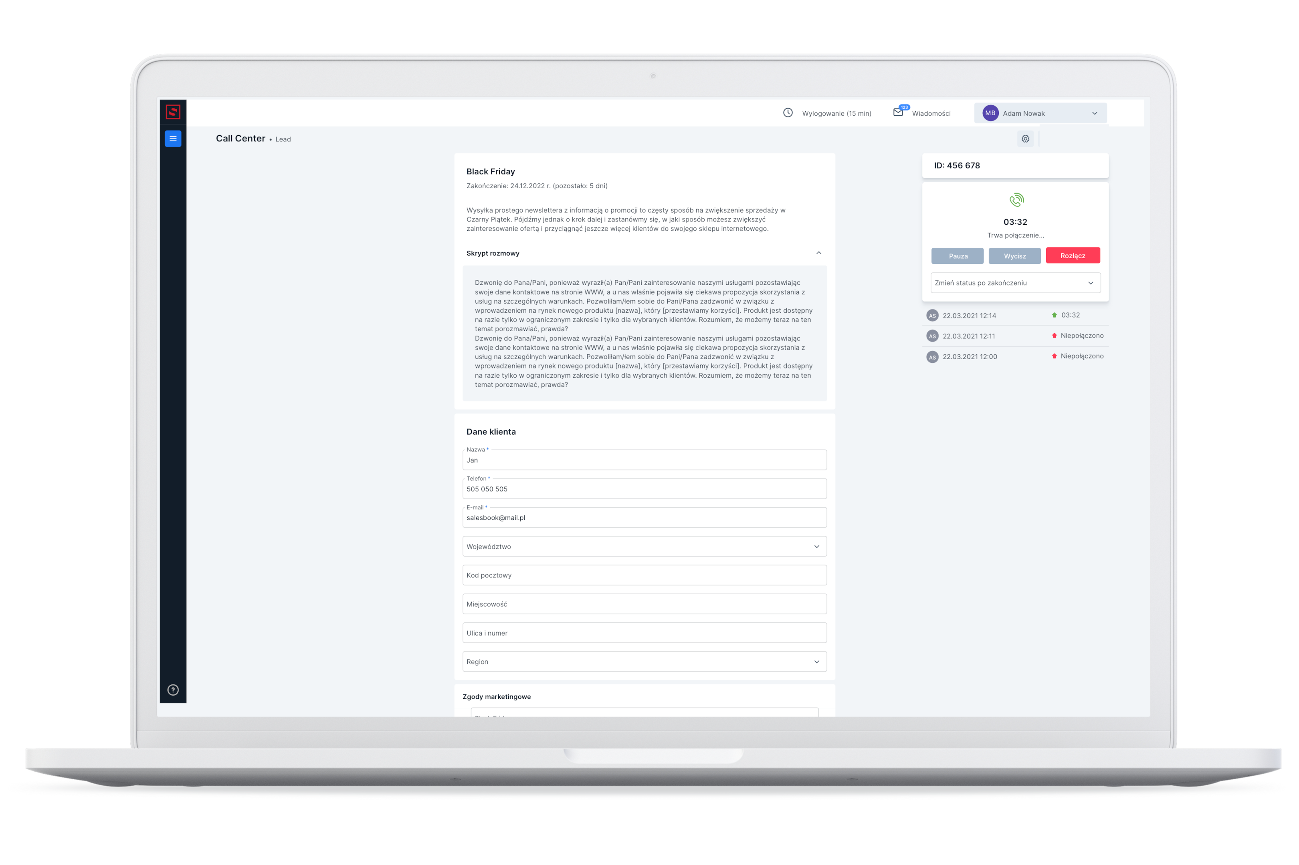Open the Województwo dropdown

pyautogui.click(x=643, y=545)
